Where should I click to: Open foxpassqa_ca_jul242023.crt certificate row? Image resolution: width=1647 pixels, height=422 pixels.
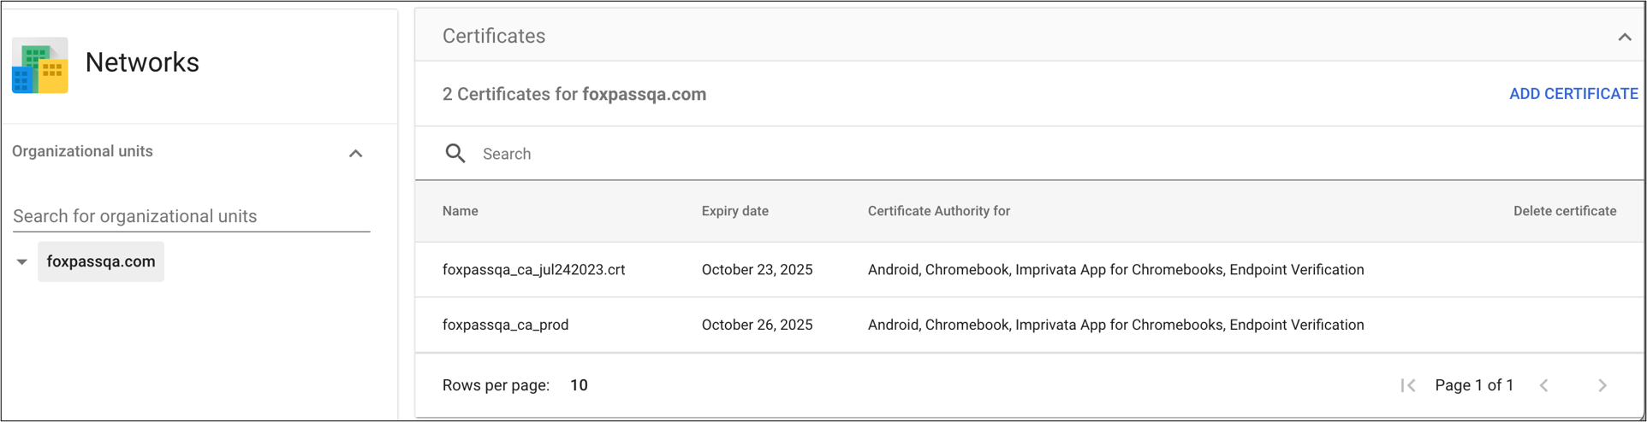533,270
